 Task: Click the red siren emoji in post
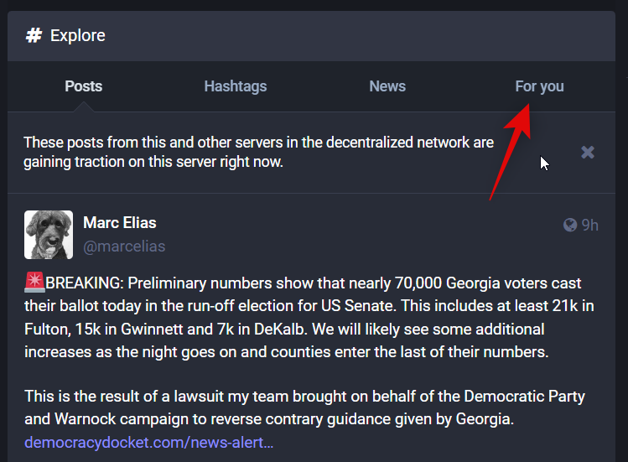pyautogui.click(x=34, y=283)
